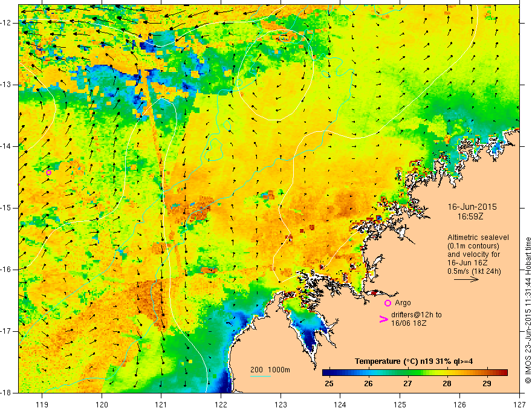Click the 25 tick on temperature scale
Screen dimensions: 532x411
point(329,384)
